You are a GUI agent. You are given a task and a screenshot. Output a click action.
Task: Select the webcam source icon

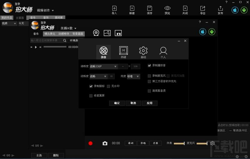96,33
